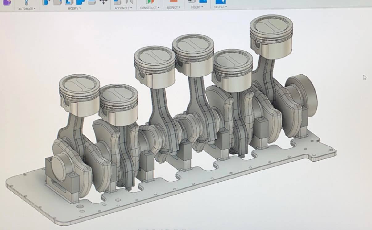Expand the CONSTRUCT dropdown menu

[x=150, y=8]
